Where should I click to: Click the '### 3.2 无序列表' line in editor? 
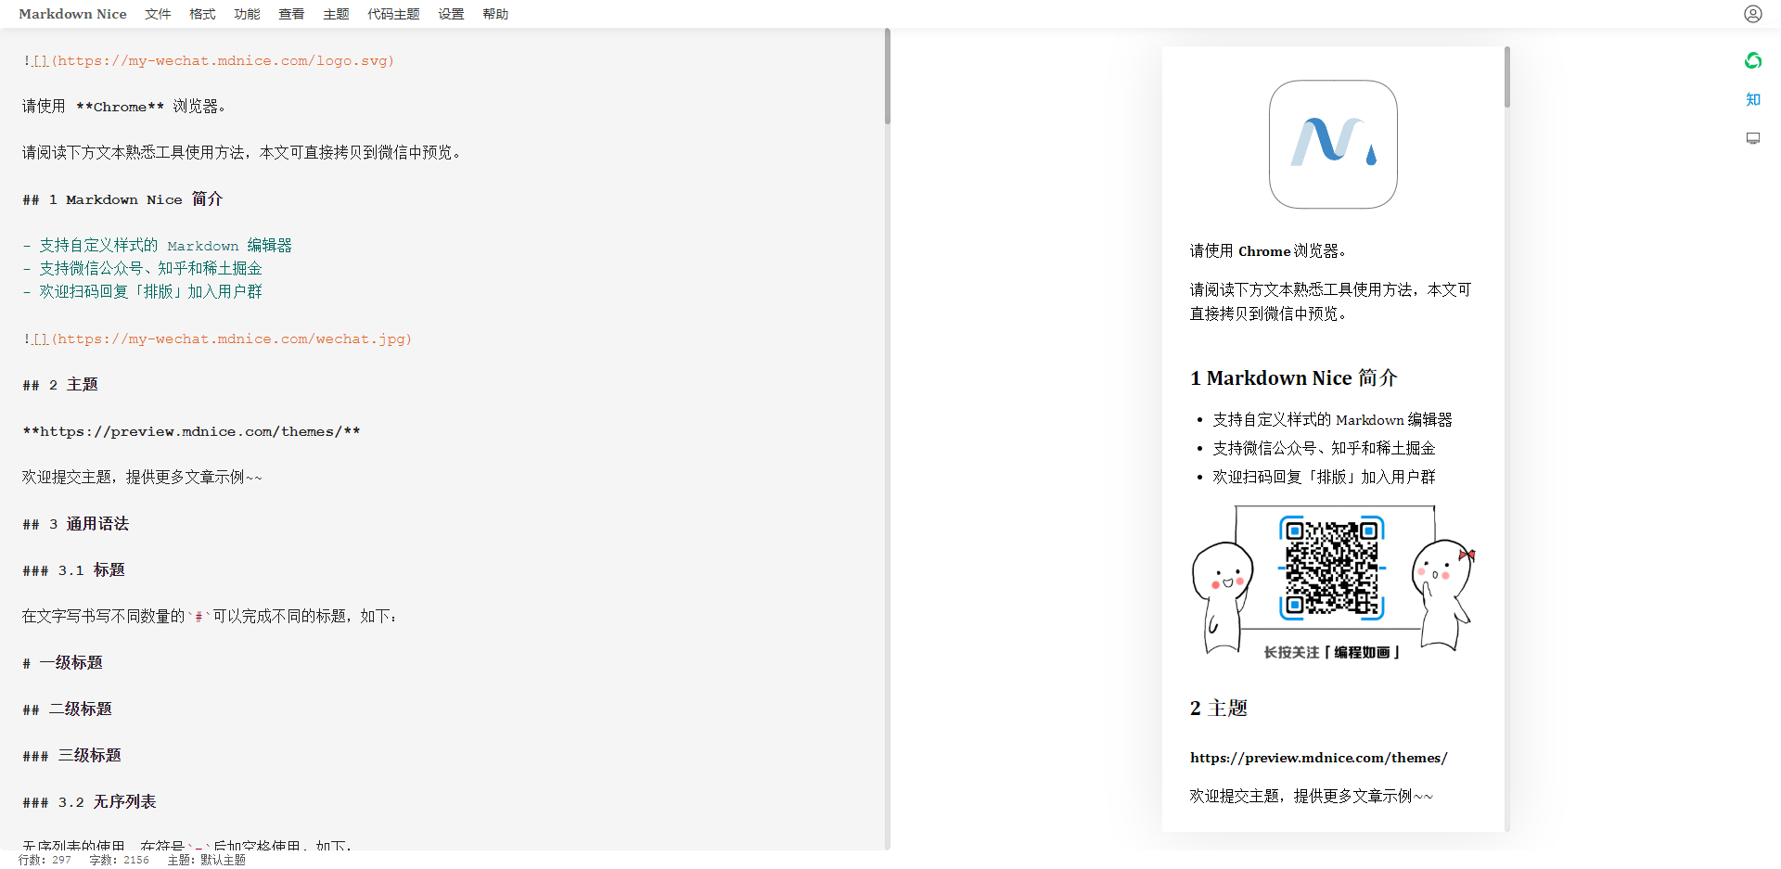(x=89, y=802)
